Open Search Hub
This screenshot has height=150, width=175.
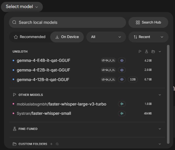coord(148,22)
